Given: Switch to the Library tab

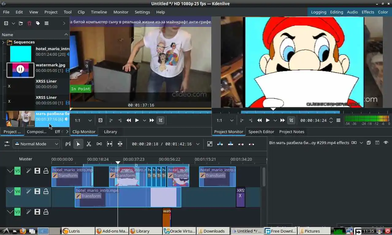Looking at the screenshot, I should pyautogui.click(x=111, y=132).
